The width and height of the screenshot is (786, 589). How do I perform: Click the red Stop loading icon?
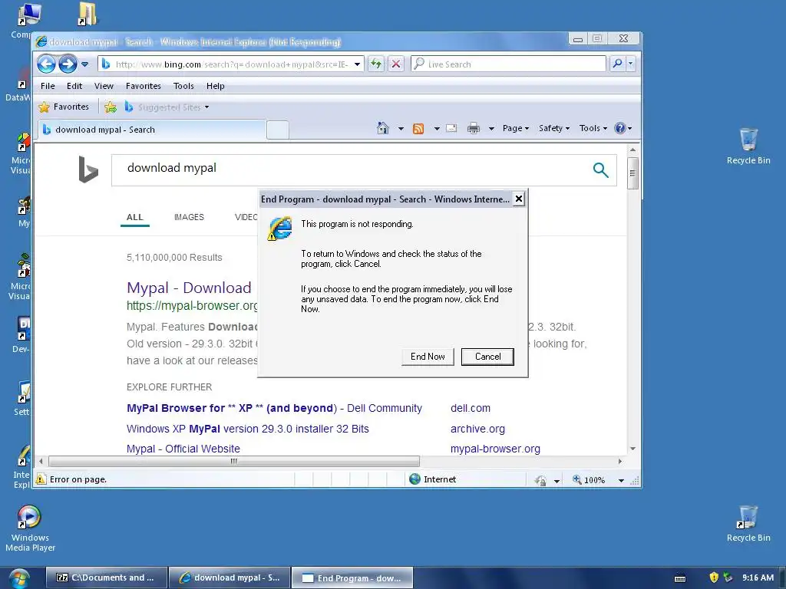(x=396, y=64)
